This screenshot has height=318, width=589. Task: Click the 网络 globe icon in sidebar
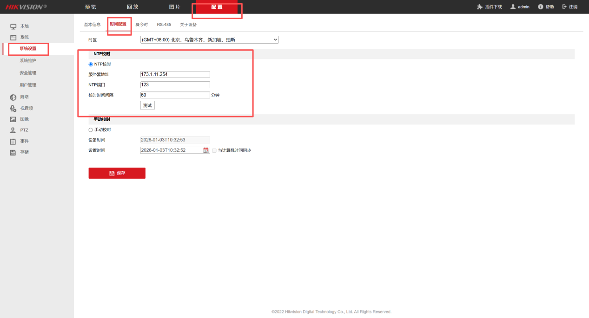click(13, 97)
